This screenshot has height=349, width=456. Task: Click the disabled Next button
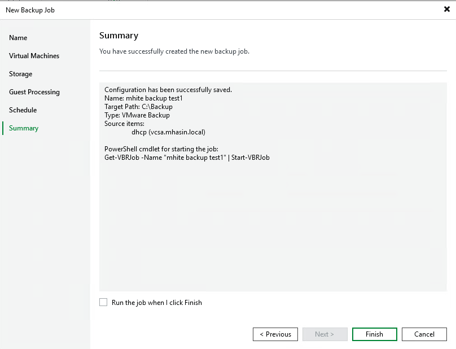click(325, 334)
